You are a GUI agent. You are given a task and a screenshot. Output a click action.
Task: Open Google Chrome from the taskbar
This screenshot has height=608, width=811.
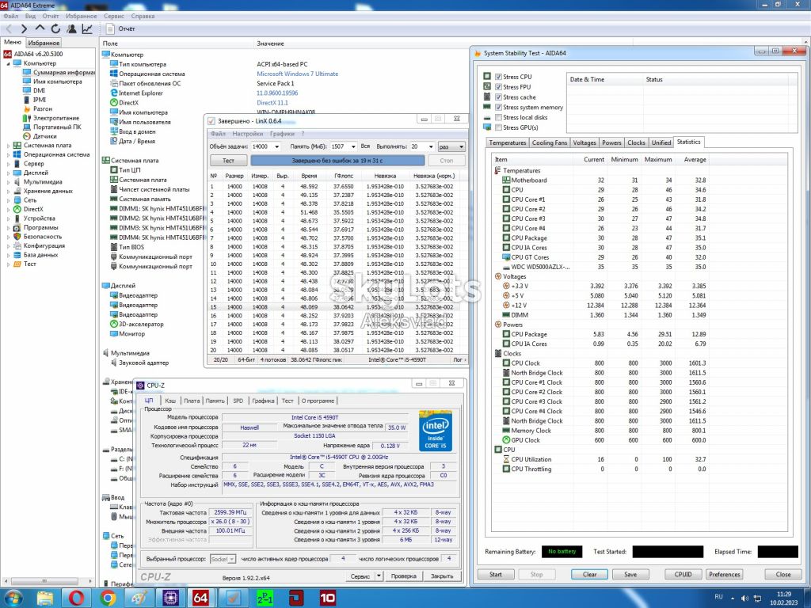coord(108,598)
